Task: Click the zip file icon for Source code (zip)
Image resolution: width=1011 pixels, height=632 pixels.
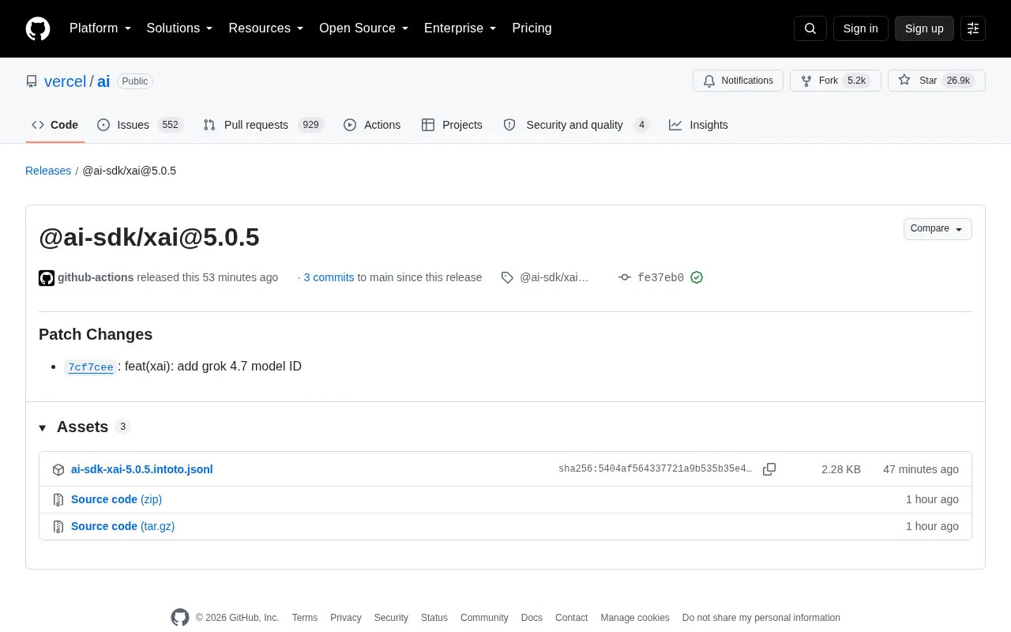Action: point(58,499)
